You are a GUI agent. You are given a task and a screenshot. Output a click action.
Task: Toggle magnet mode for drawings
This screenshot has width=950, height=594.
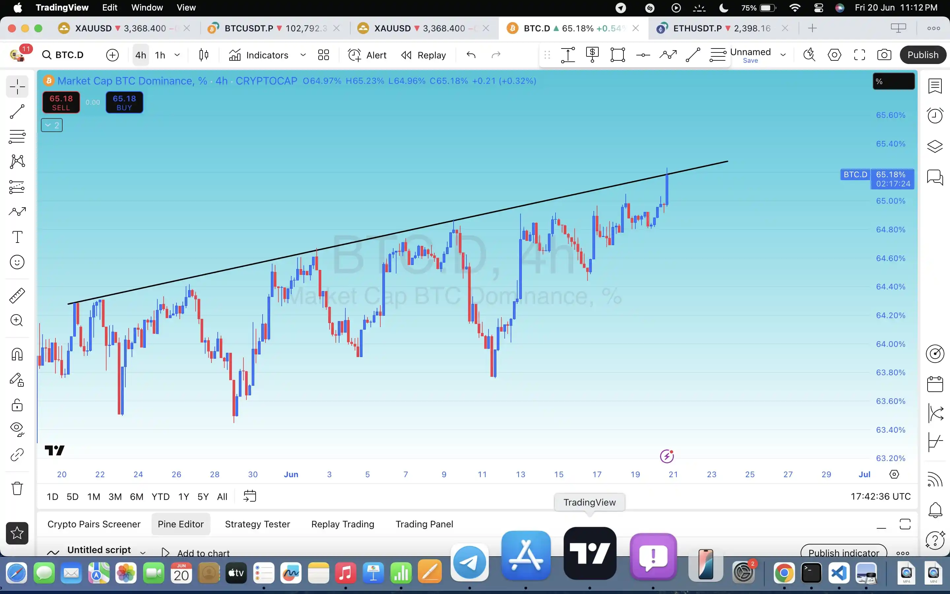tap(17, 354)
